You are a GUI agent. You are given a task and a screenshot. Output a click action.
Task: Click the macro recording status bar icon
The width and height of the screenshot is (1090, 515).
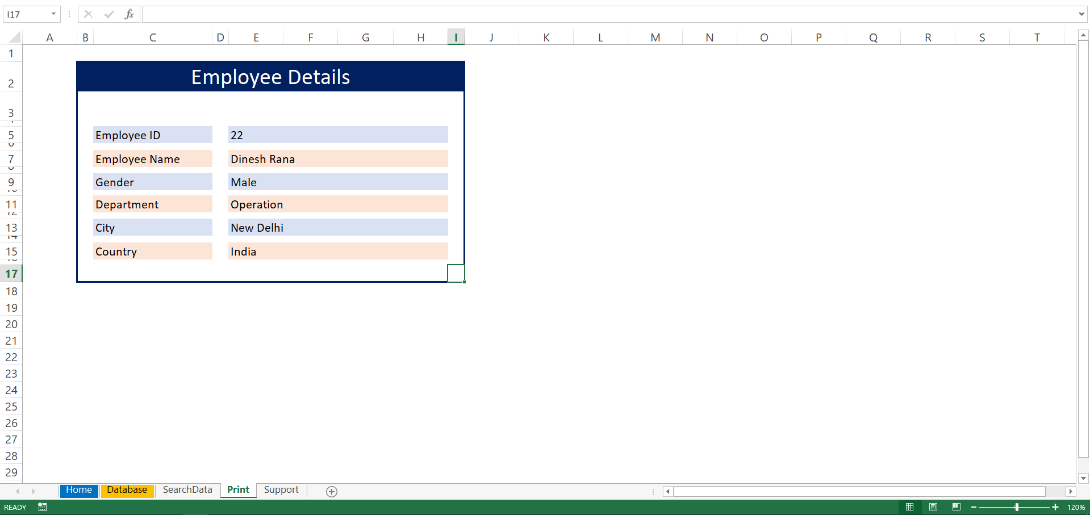[43, 507]
